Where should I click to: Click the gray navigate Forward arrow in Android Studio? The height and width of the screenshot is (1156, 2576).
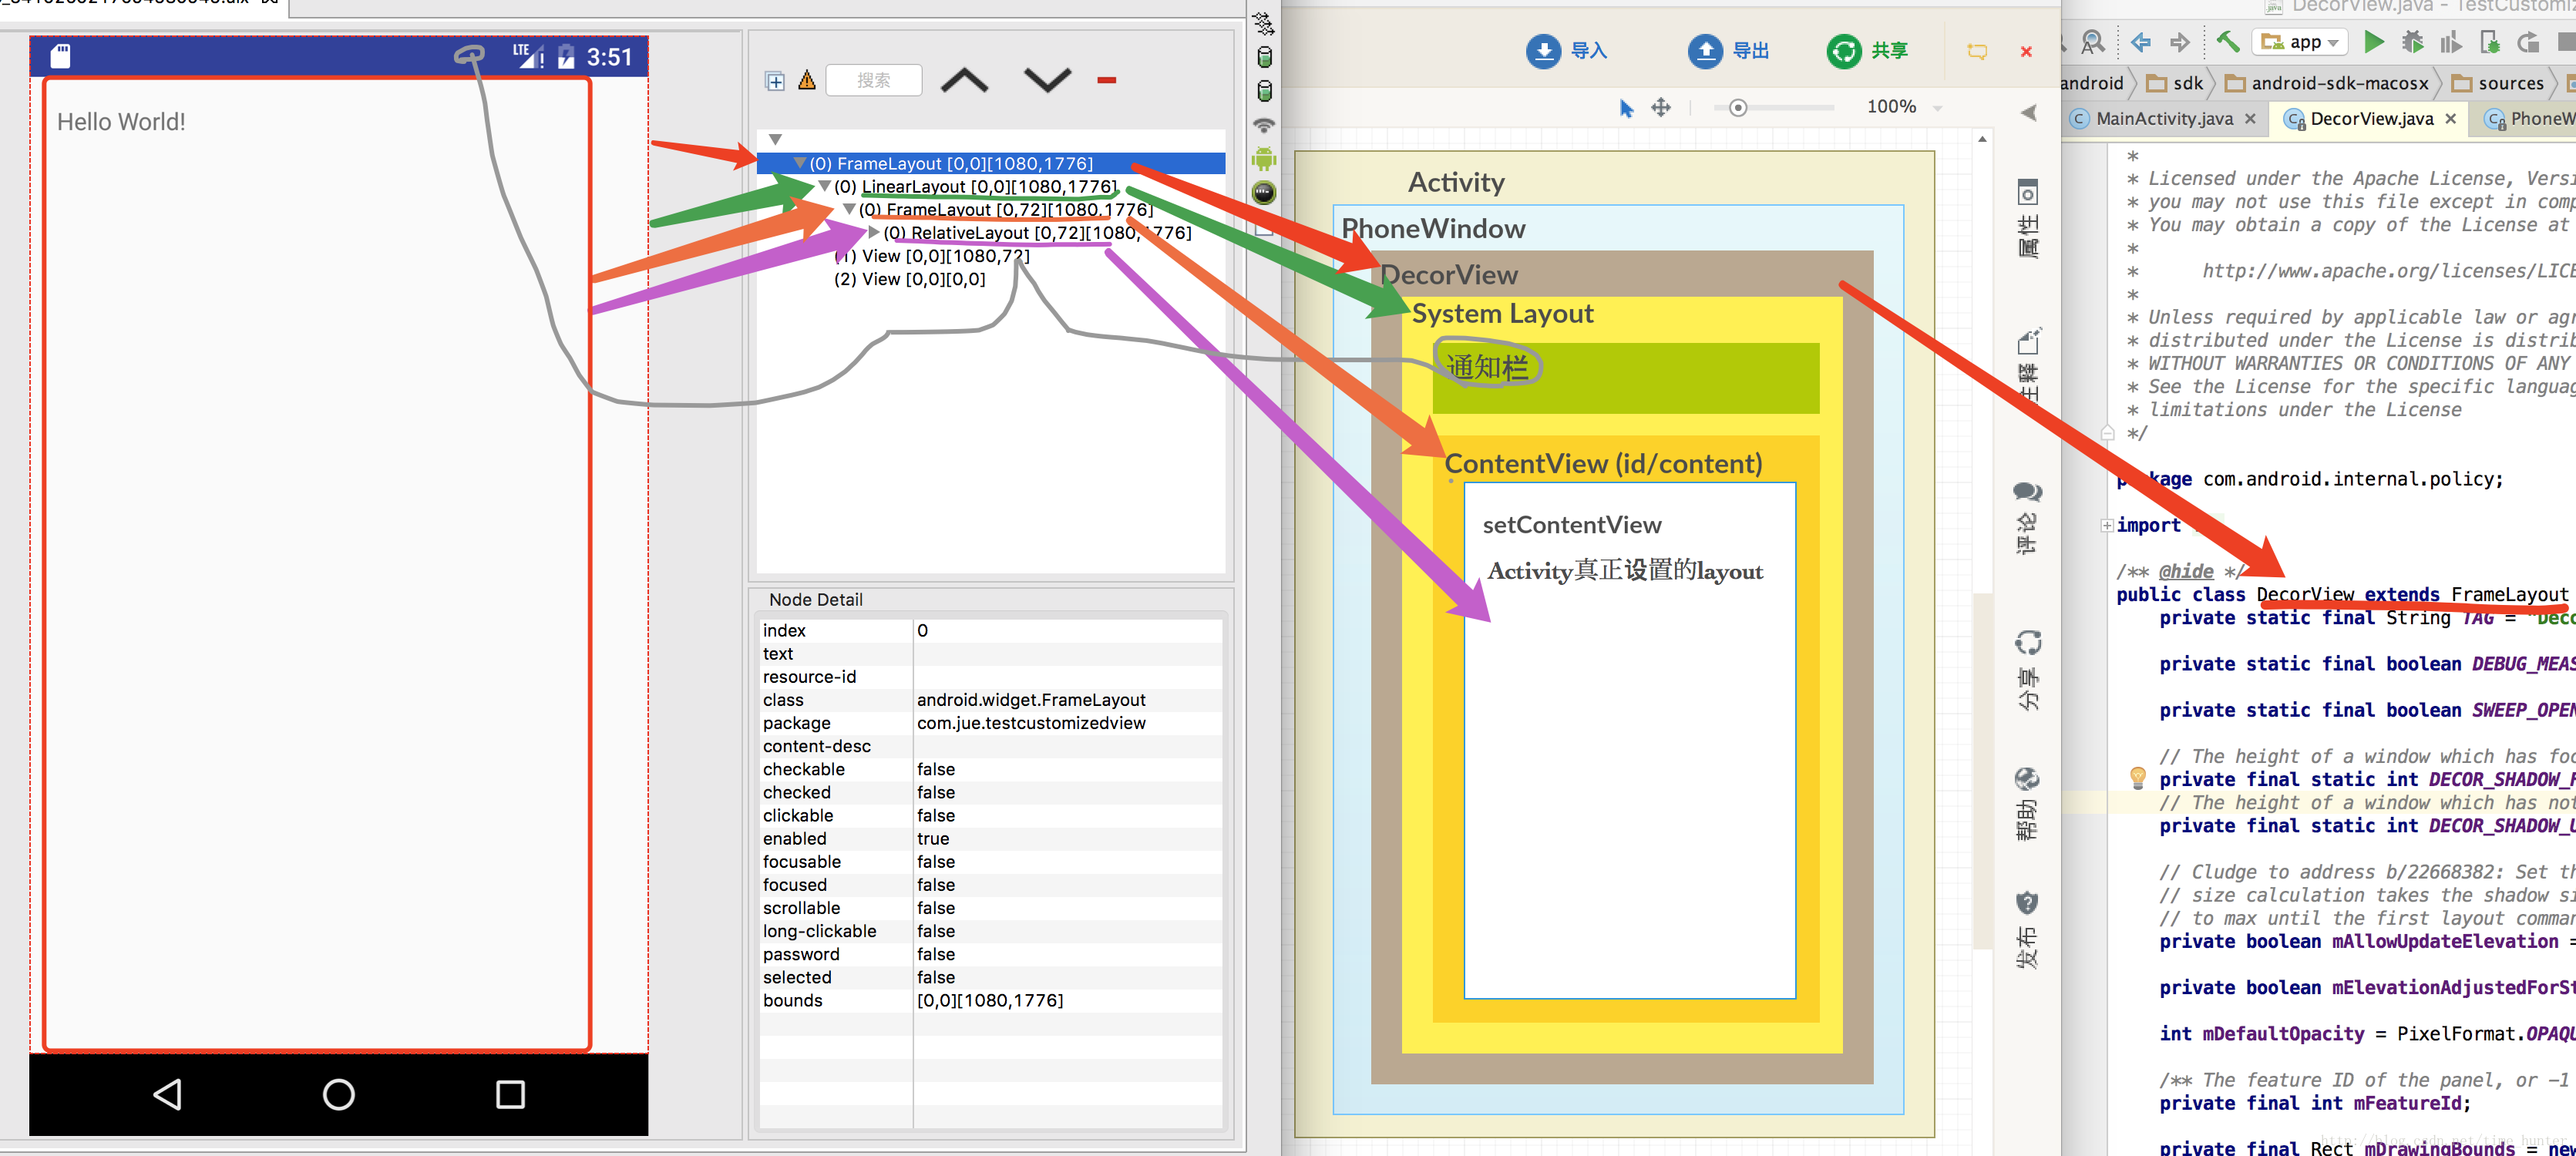coord(2180,42)
